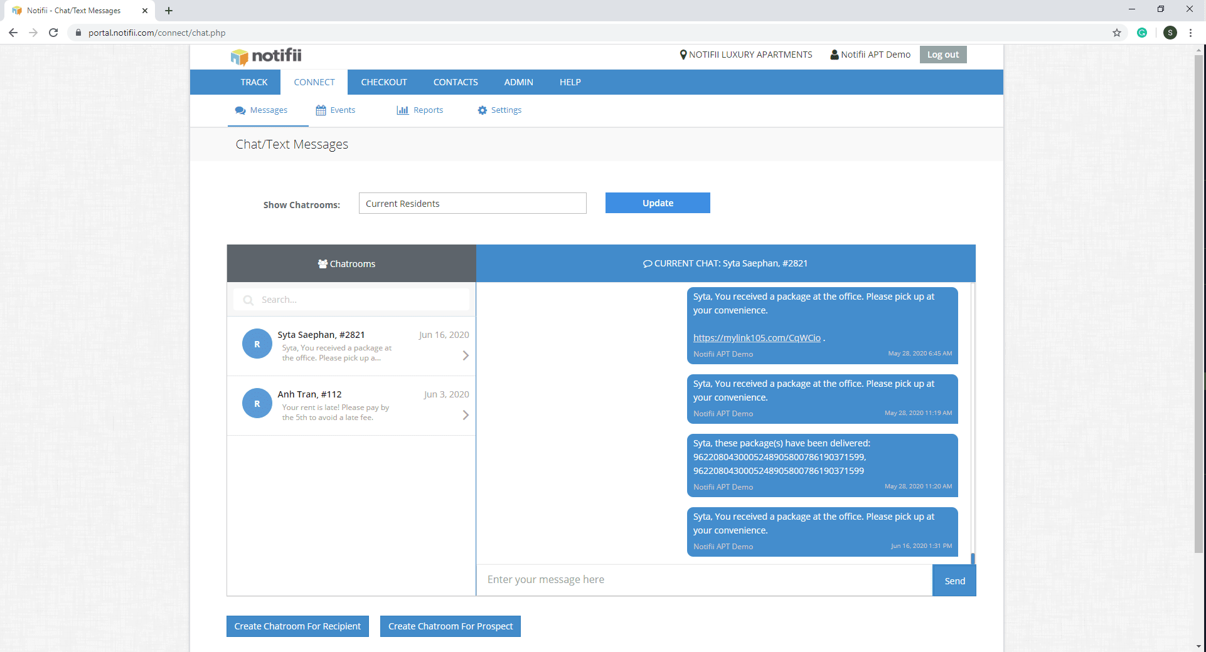Click the NOTIFII LUXURY APARTMENTS location pin

683,54
